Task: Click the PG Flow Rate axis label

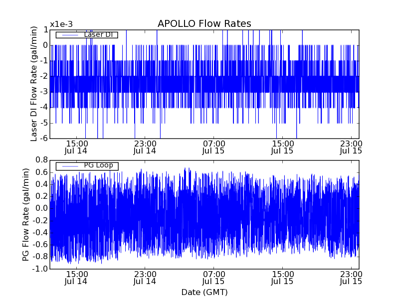Action: [26, 215]
